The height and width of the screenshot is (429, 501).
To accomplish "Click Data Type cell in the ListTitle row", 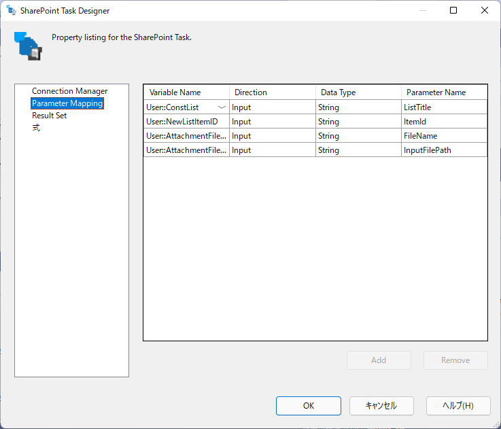I will pos(358,107).
